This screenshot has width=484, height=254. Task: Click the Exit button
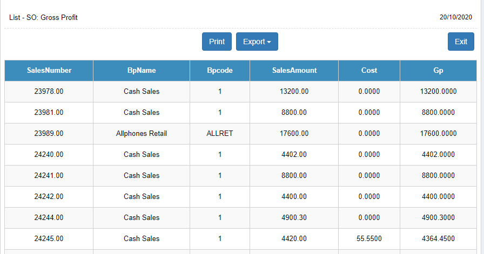point(461,42)
